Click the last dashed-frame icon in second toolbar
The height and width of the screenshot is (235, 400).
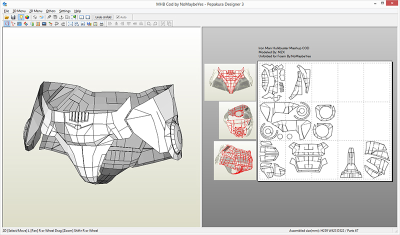pos(169,23)
